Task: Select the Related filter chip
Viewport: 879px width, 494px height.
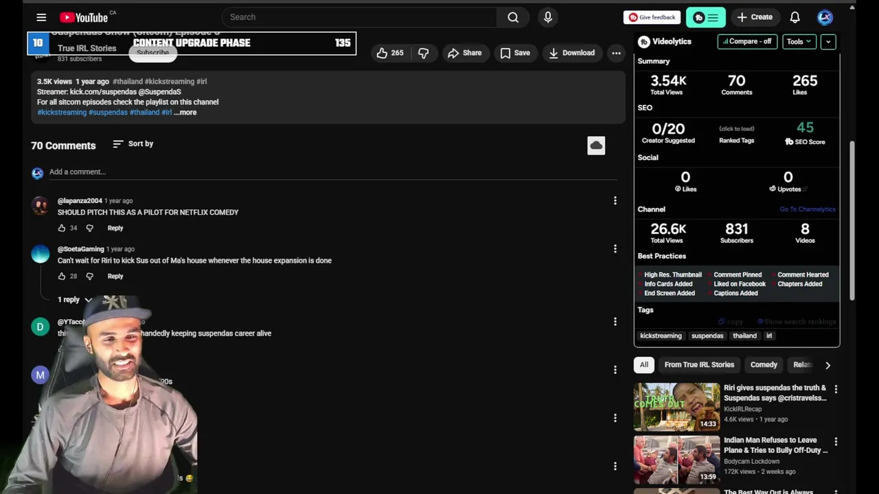Action: (x=802, y=365)
